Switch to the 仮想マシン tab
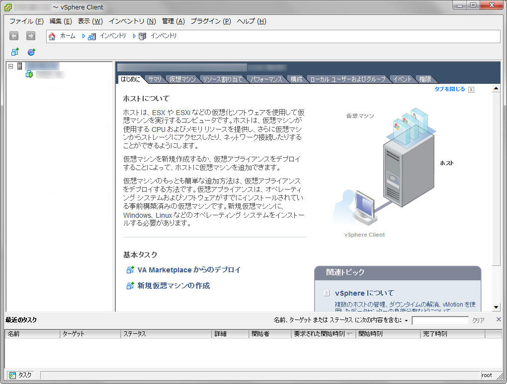Viewport: 507px width, 384px height. coord(182,79)
